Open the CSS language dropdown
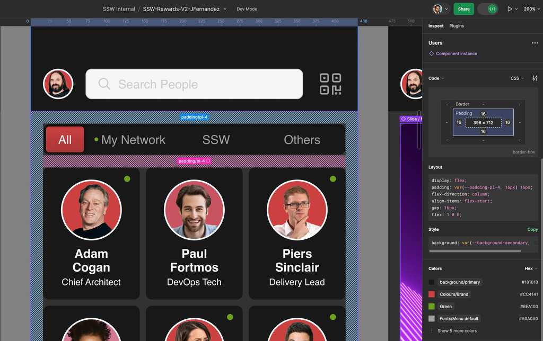Screen dimensions: 543x341 click(515, 78)
